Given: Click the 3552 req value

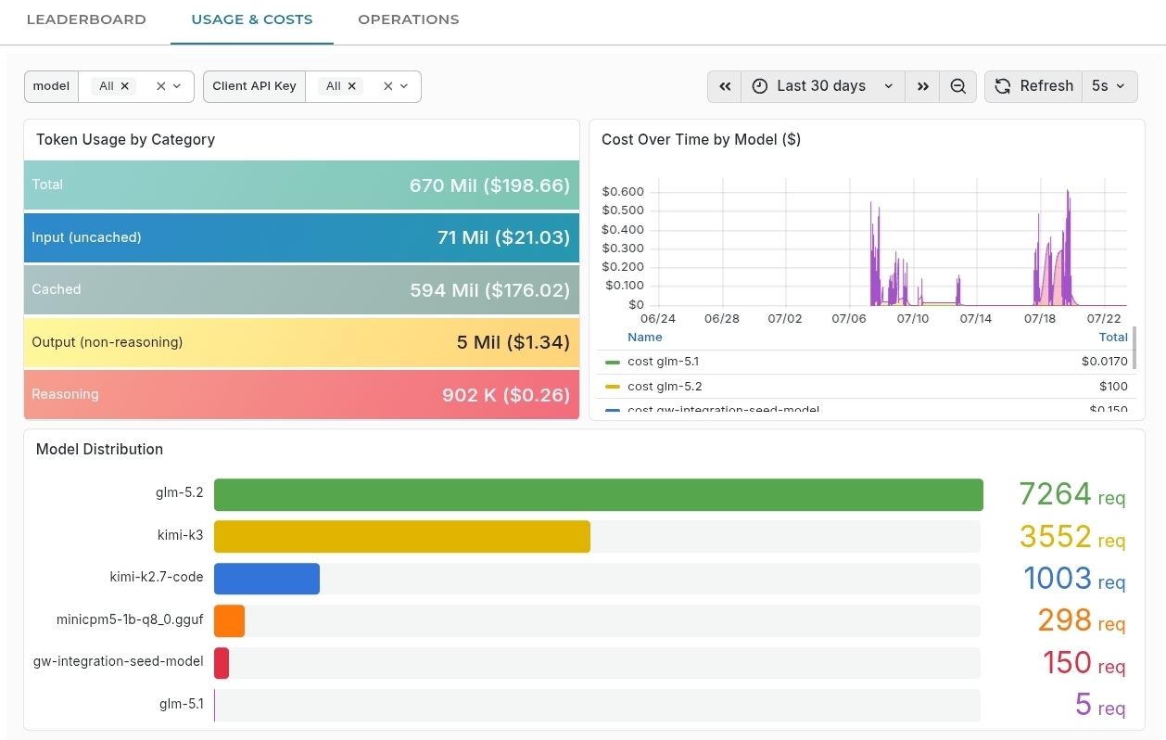Looking at the screenshot, I should click(1072, 537).
